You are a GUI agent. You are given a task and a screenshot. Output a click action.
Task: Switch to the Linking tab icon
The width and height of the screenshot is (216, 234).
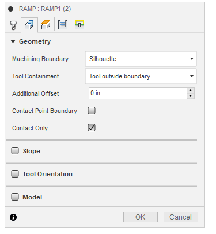coord(79,25)
